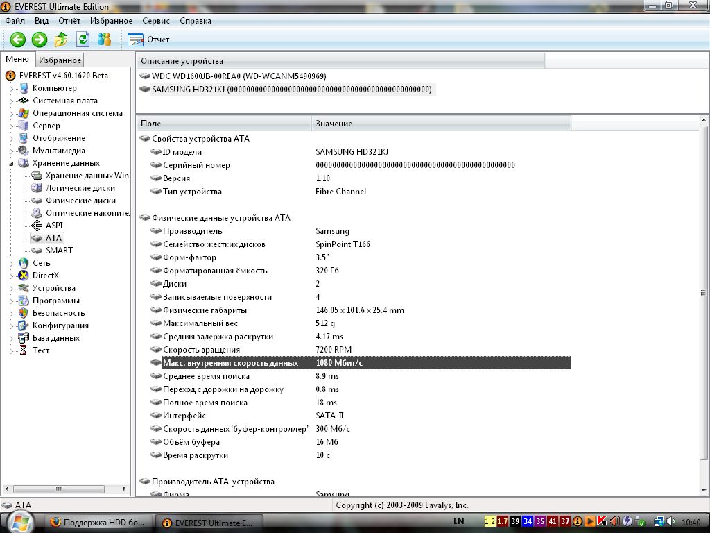Select ASPI item in the left tree
Screen dimensions: 710x533
pyautogui.click(x=54, y=226)
